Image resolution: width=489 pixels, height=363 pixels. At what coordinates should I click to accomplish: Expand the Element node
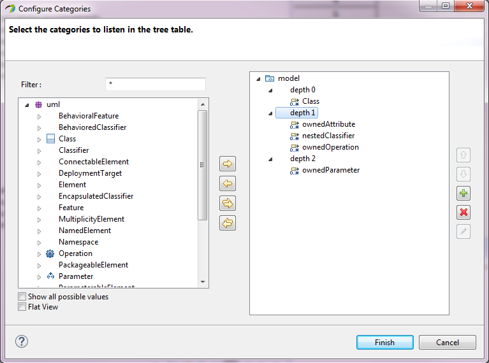[39, 185]
